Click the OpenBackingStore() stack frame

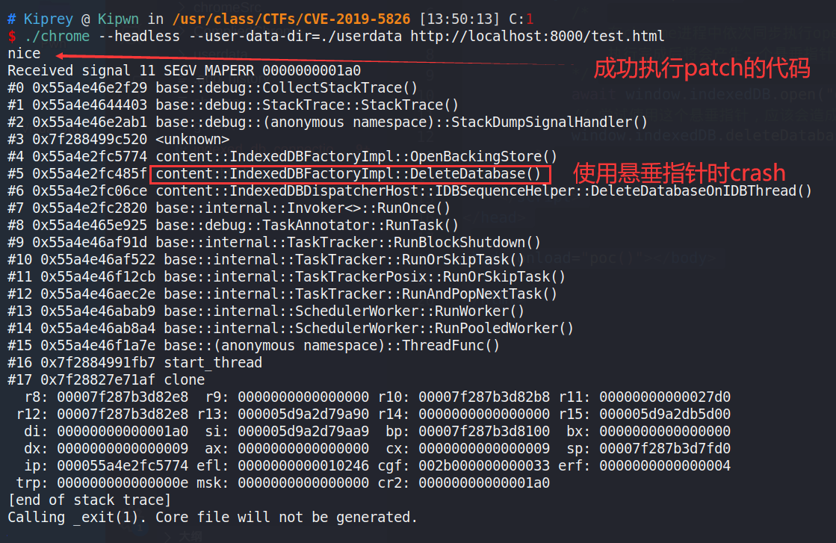356,156
